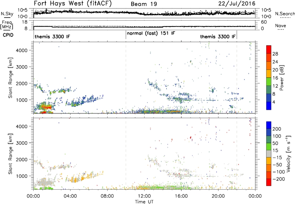Click the 200 value on Velocity colorbar
Screen dimensions: 295x204
[x=277, y=129]
